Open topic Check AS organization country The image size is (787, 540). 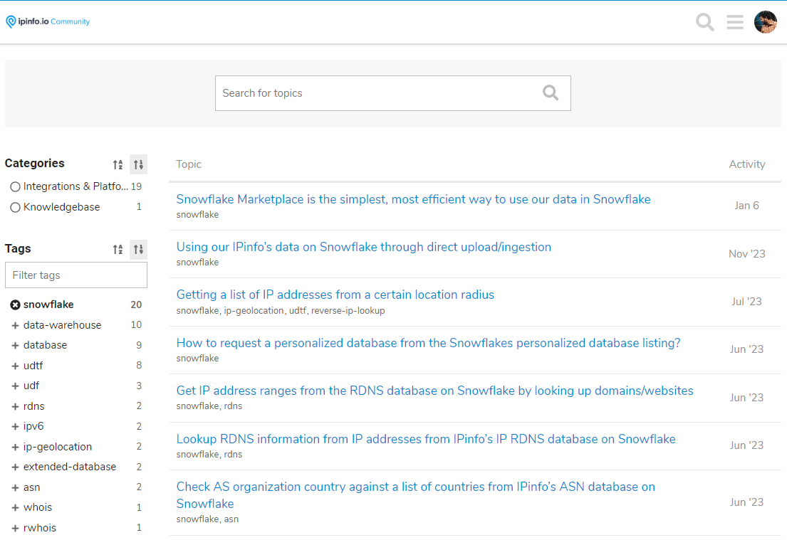point(416,495)
